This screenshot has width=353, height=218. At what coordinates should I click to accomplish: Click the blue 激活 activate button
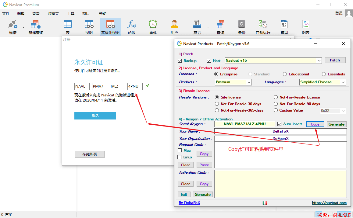coord(95,116)
